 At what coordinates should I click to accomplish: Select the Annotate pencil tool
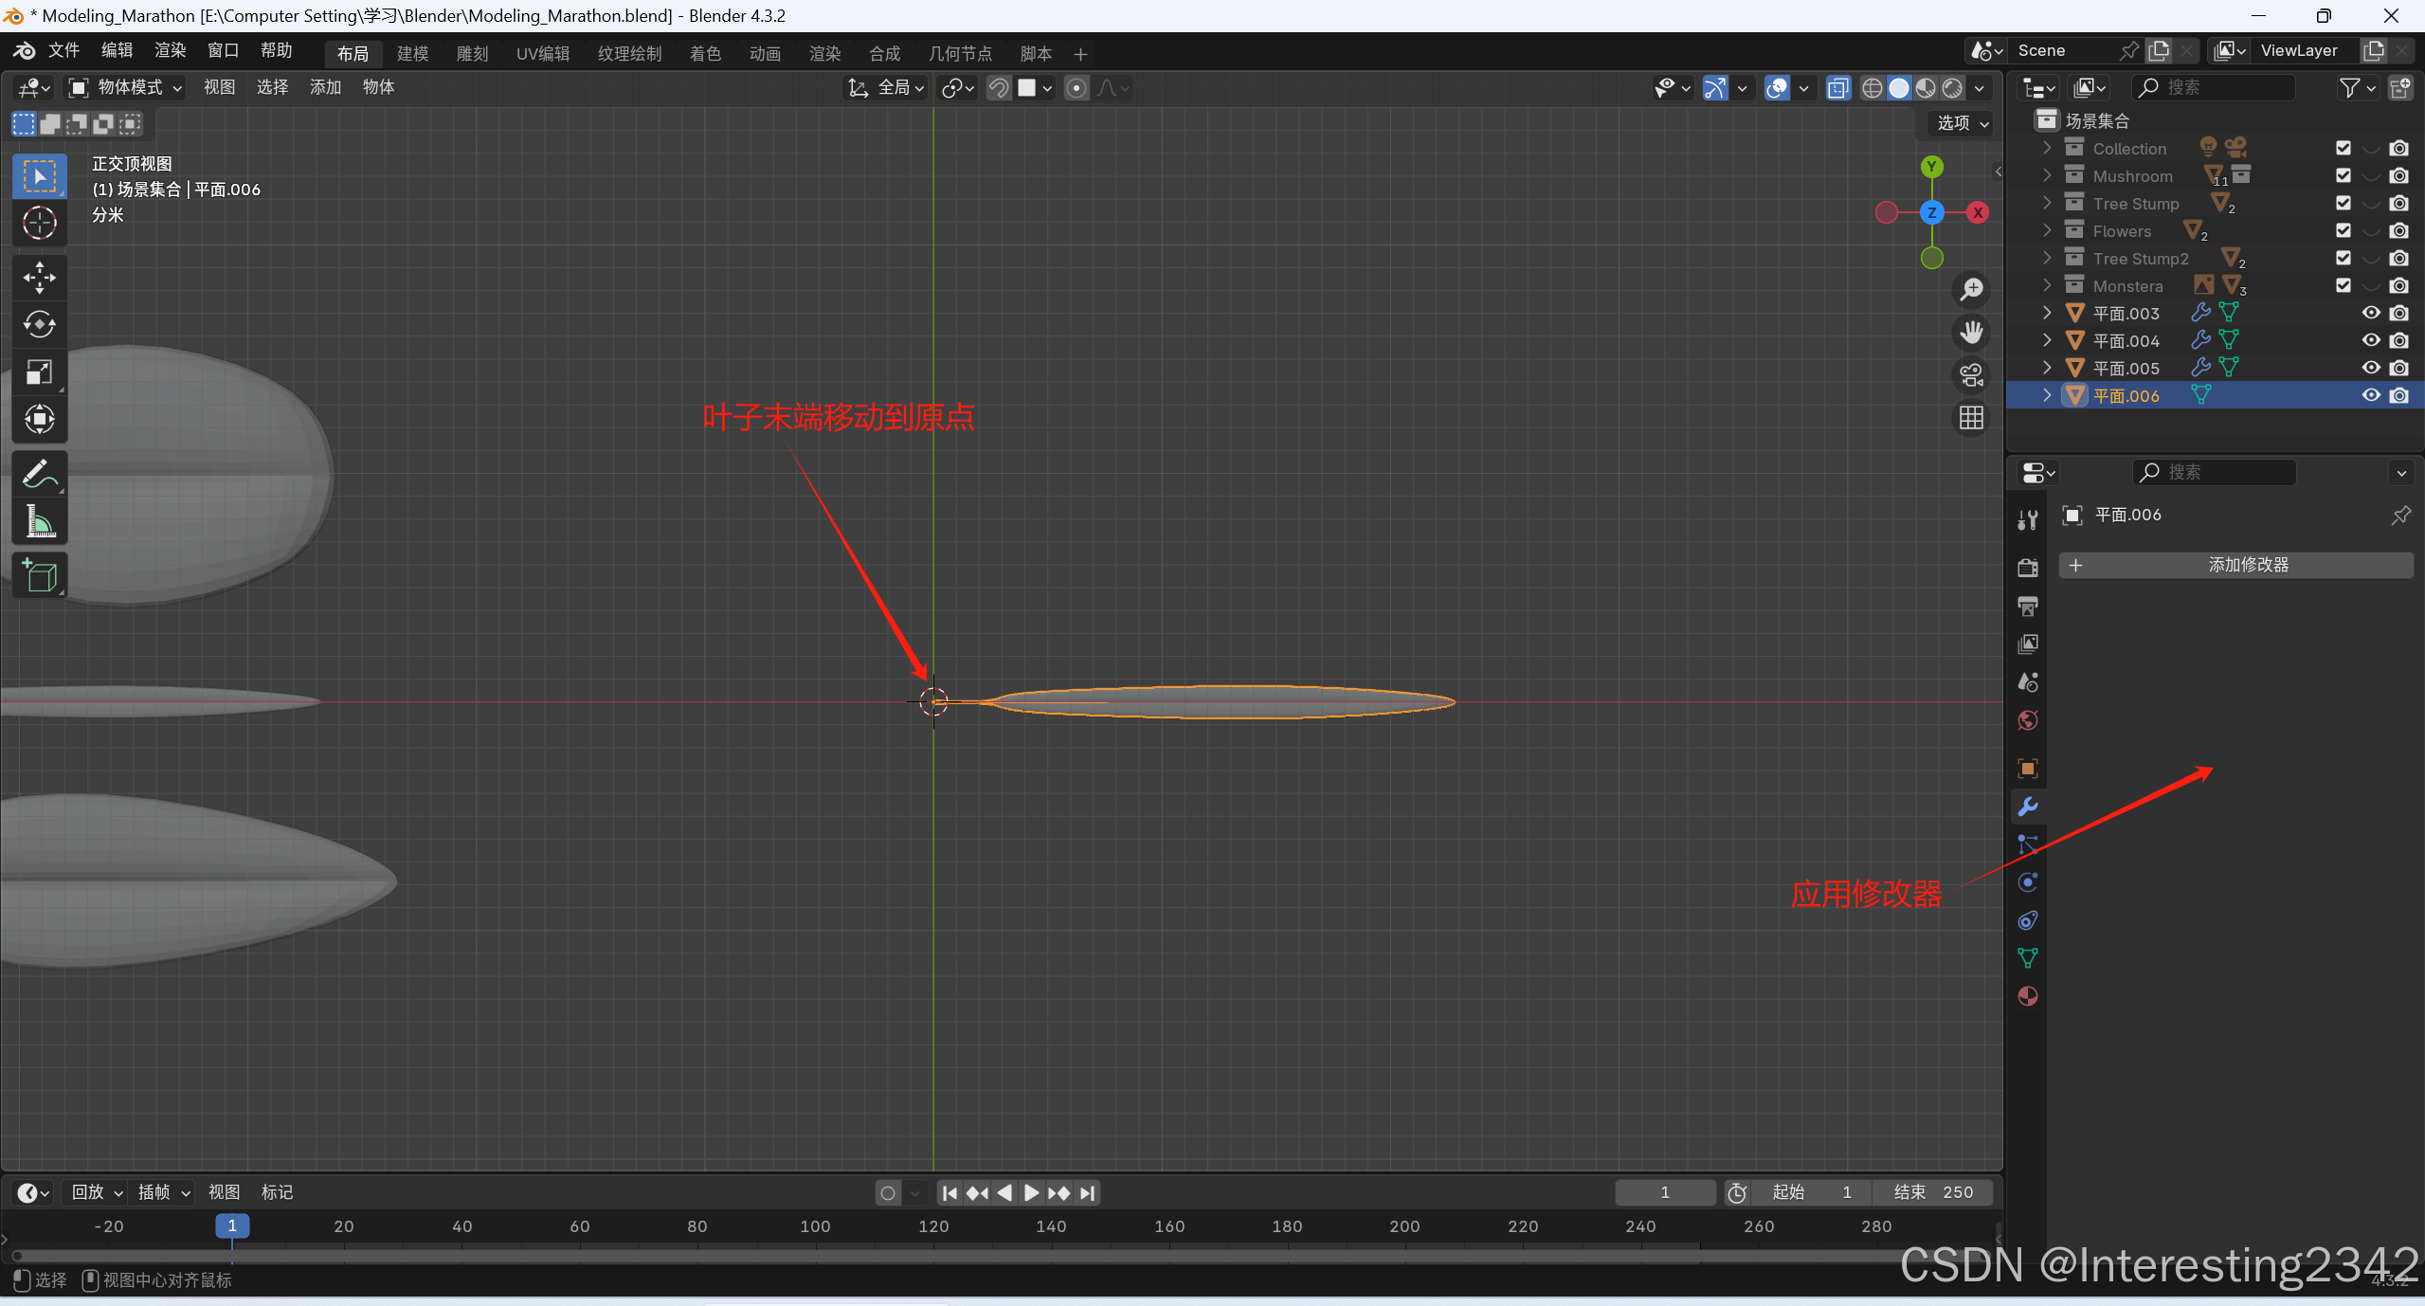point(39,474)
